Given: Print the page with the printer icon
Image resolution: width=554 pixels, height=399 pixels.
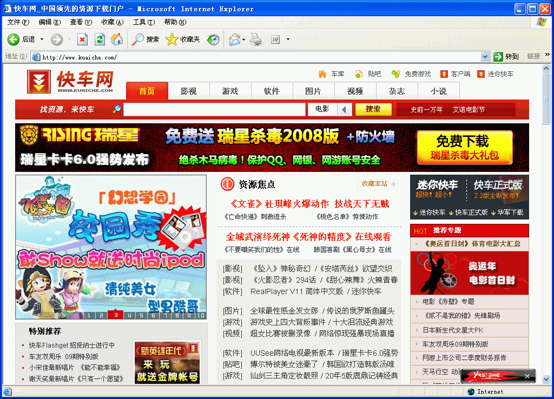Looking at the screenshot, I should [x=256, y=39].
